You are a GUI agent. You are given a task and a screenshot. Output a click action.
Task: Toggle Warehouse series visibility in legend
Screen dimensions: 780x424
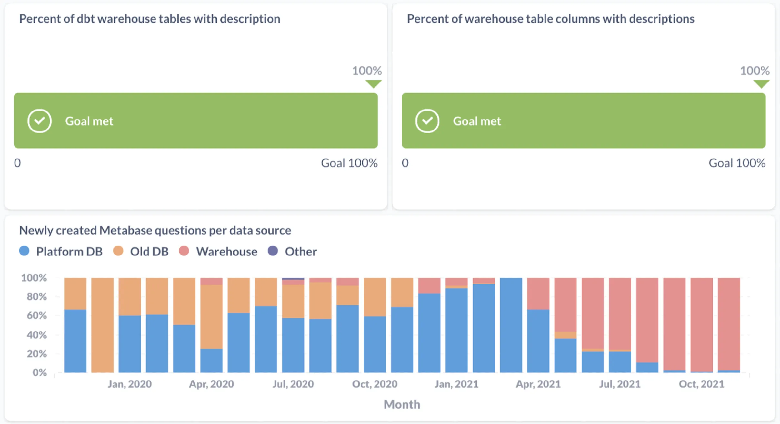click(226, 251)
